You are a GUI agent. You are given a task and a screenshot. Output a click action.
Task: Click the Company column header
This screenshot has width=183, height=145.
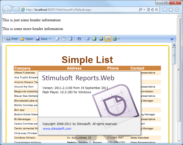23,68
